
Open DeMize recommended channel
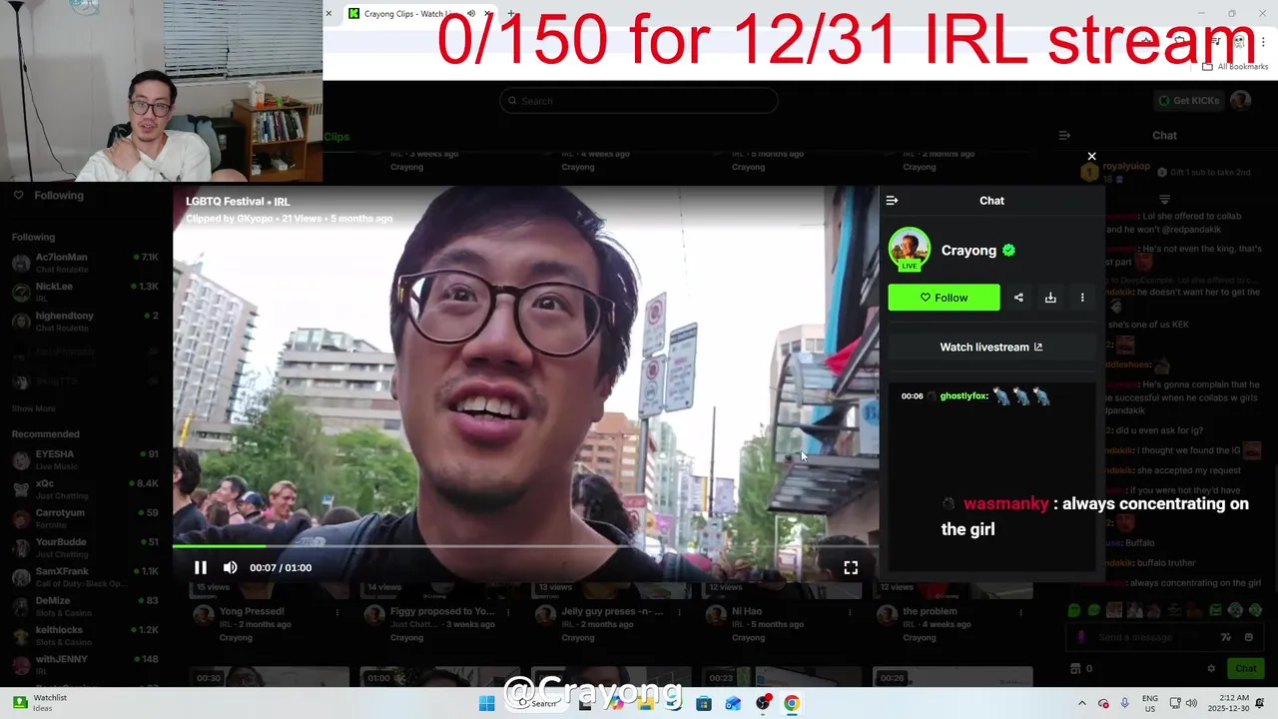(x=85, y=606)
